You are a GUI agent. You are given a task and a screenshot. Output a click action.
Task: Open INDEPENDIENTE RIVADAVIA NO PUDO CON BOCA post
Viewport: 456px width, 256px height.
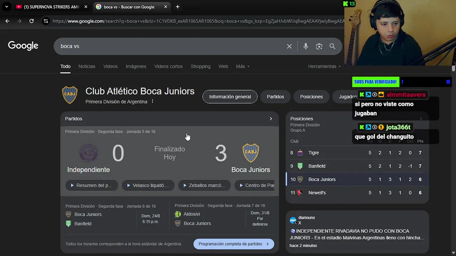[x=357, y=234]
